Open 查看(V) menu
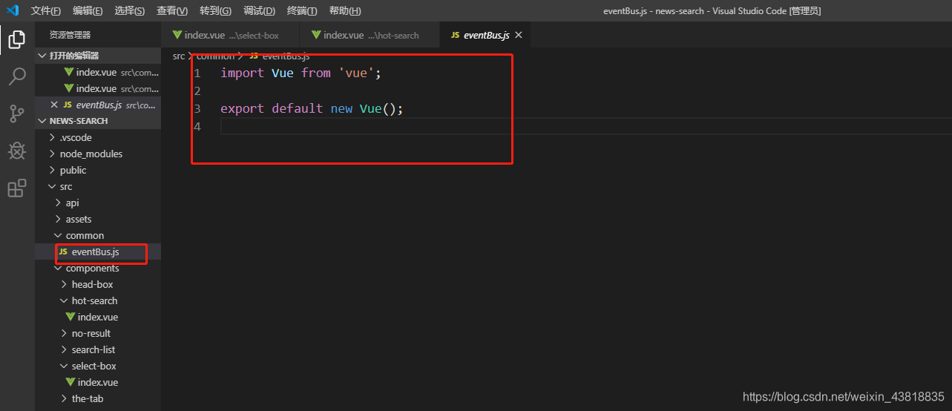Screen dimensions: 952x411 172,11
